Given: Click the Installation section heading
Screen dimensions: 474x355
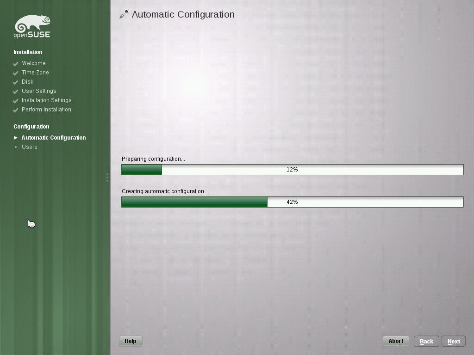Looking at the screenshot, I should tap(28, 52).
